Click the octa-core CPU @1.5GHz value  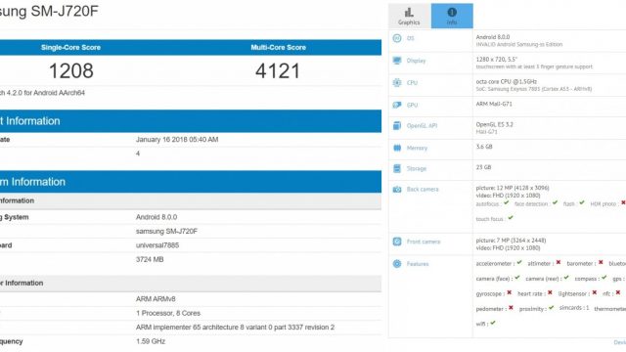pos(507,81)
